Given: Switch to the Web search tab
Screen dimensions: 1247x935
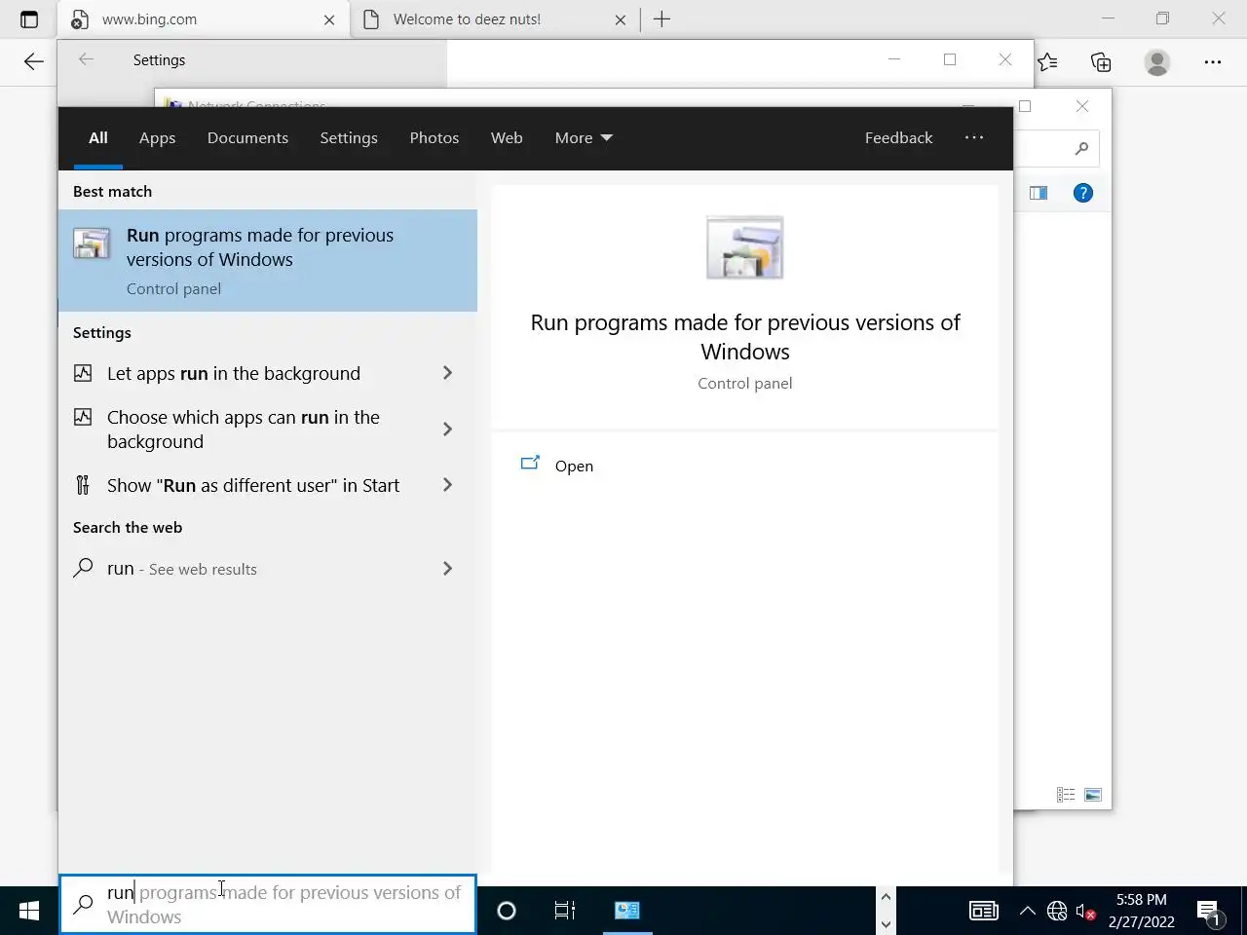Looking at the screenshot, I should pos(507,138).
